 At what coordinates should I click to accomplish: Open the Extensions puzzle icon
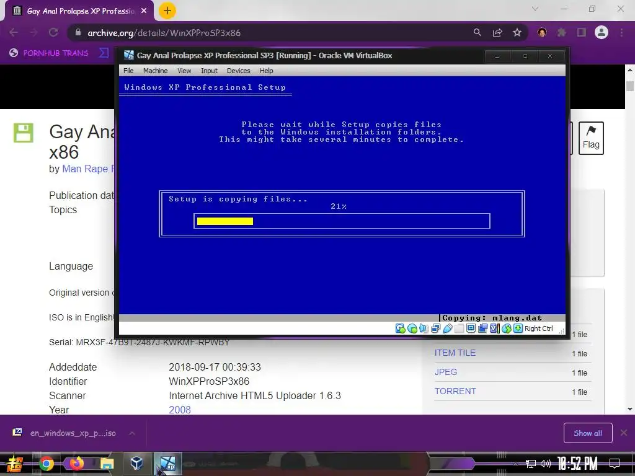tap(562, 32)
